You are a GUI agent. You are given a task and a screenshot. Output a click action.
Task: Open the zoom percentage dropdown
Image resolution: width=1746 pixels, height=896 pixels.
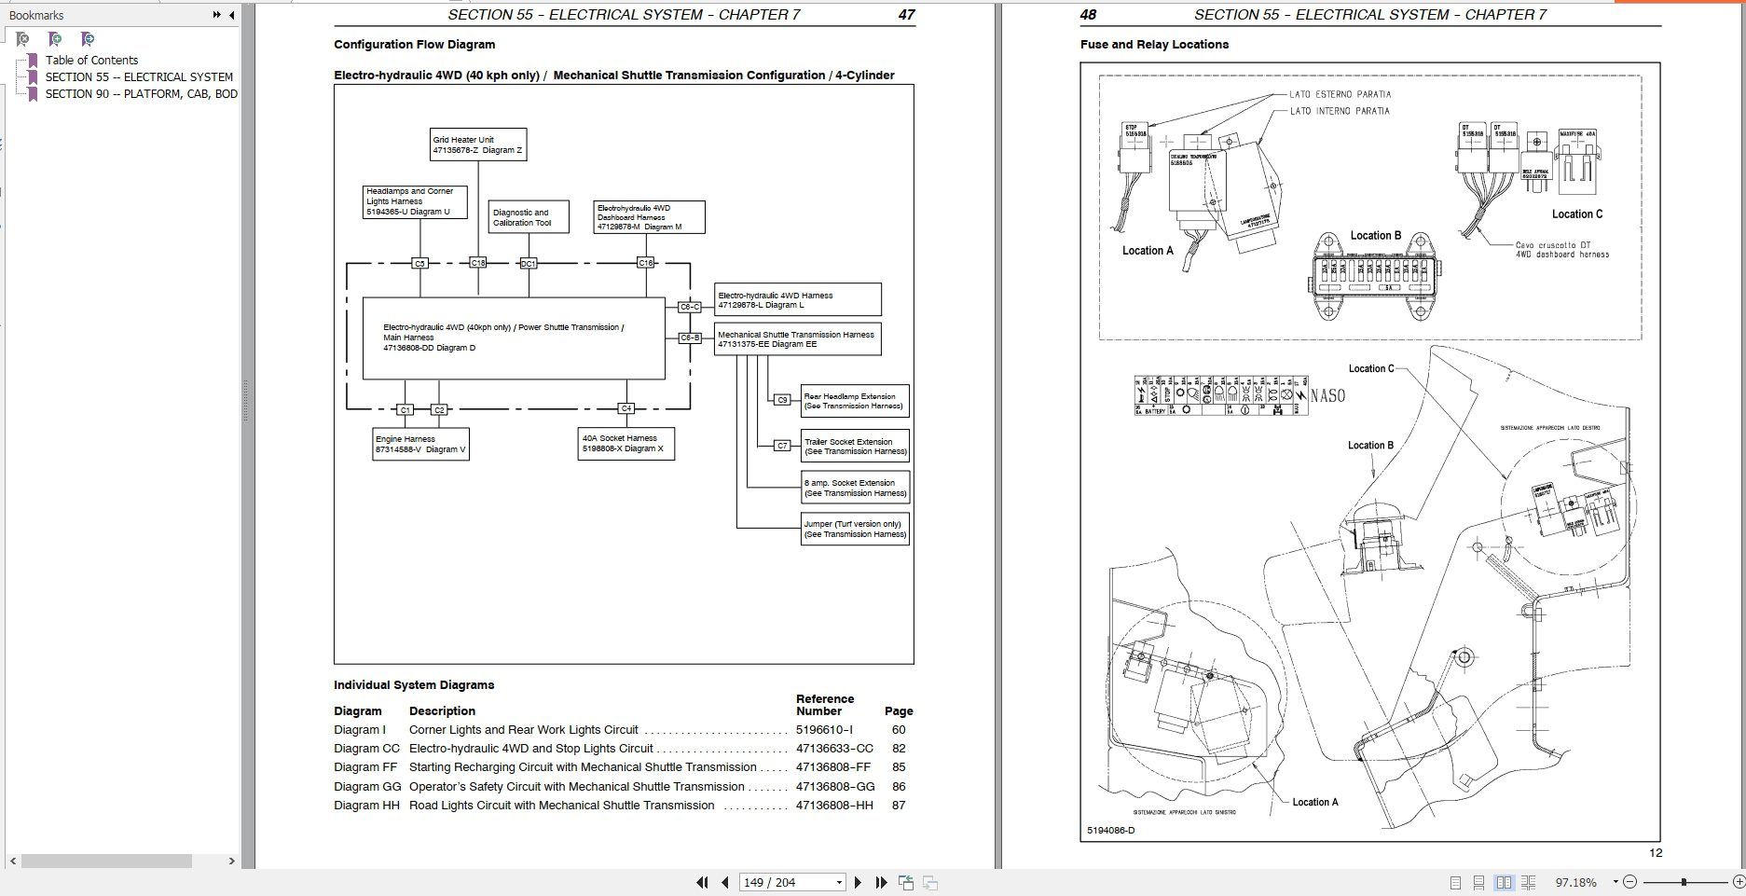coord(1615,881)
